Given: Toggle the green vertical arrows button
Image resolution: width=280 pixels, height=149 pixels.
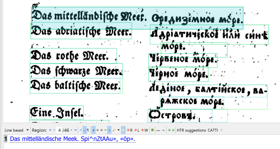Looking at the screenshot, I should (x=109, y=130).
